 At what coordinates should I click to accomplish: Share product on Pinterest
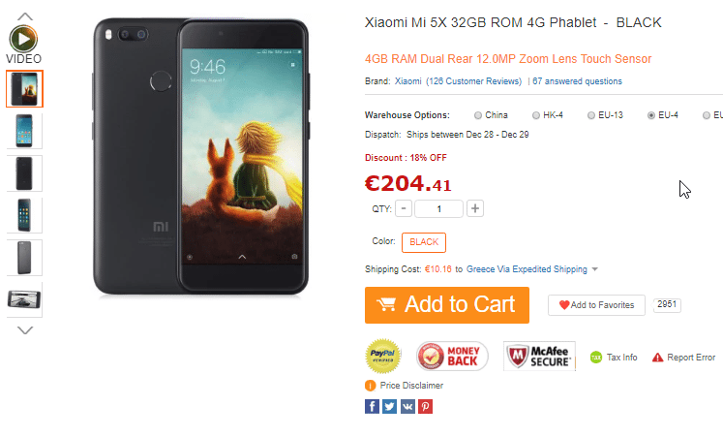(x=425, y=407)
